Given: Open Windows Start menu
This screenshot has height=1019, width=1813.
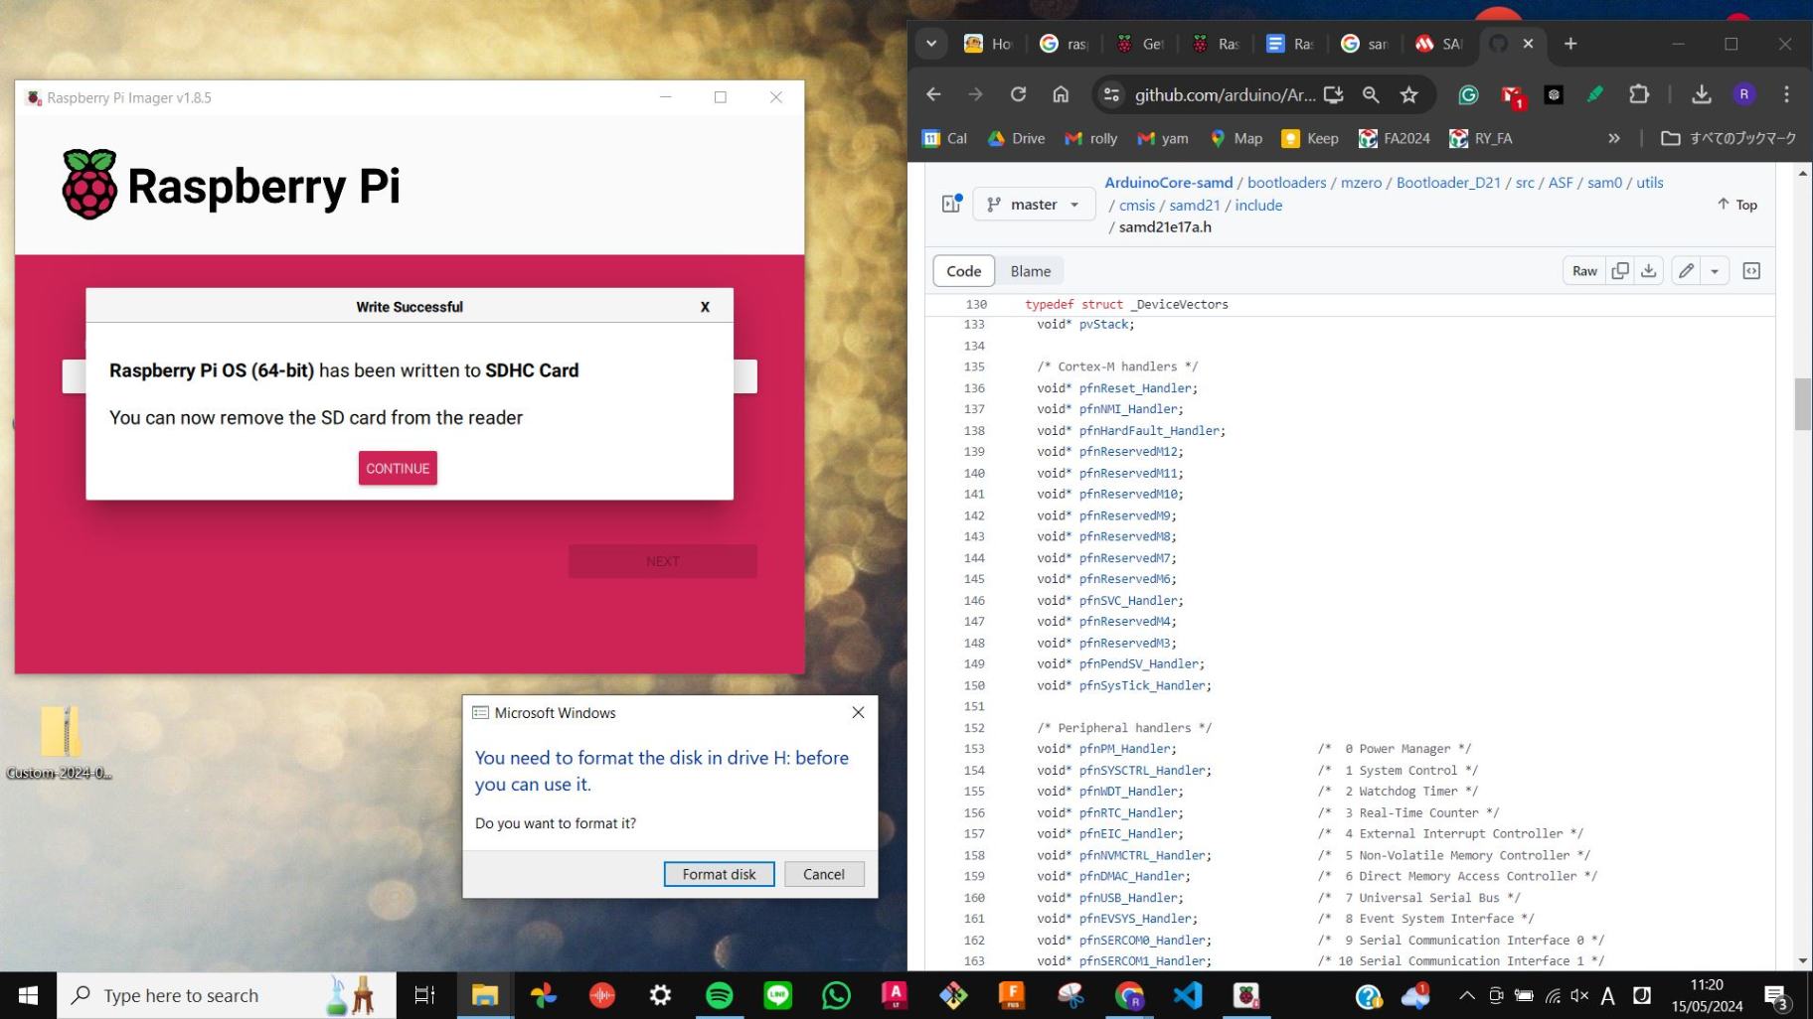Looking at the screenshot, I should [28, 995].
